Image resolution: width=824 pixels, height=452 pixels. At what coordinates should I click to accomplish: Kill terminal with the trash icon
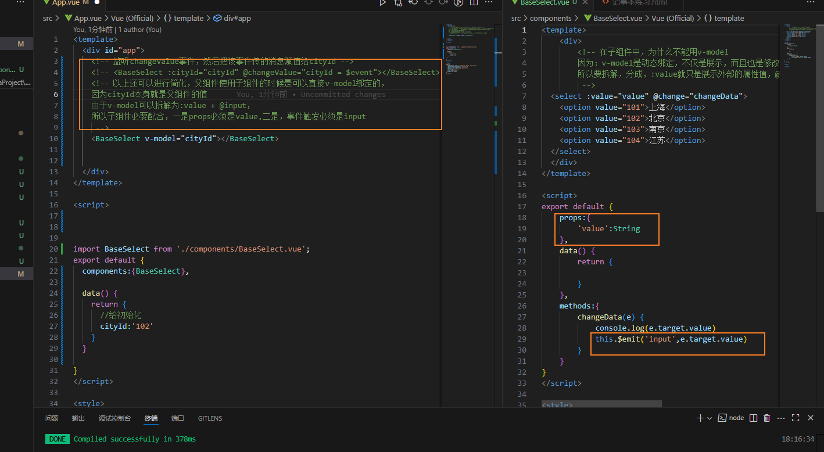pos(766,418)
